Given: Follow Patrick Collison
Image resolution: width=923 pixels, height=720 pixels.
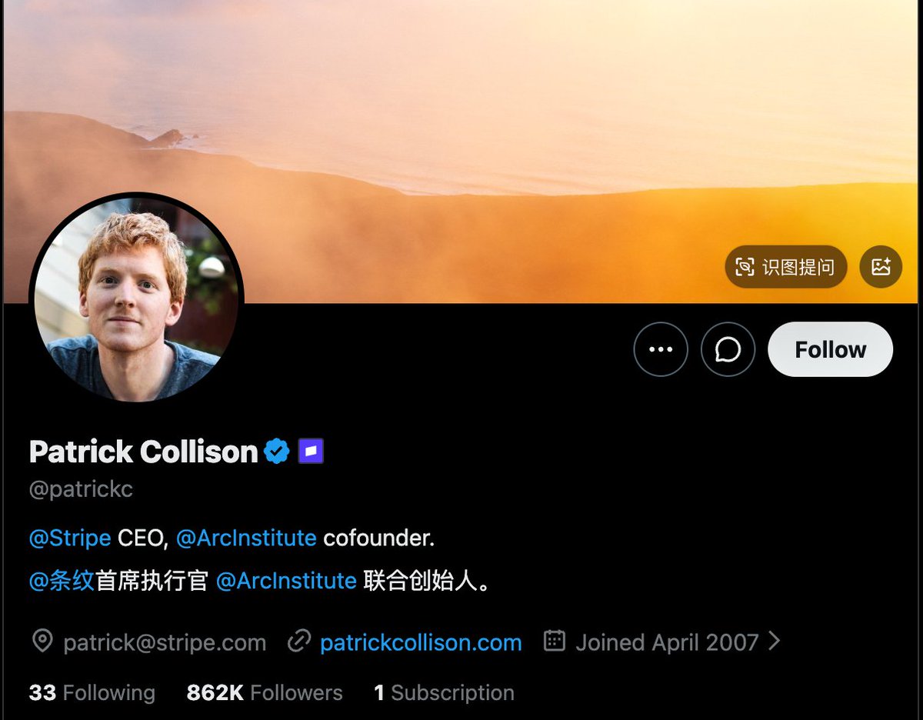Looking at the screenshot, I should point(831,349).
